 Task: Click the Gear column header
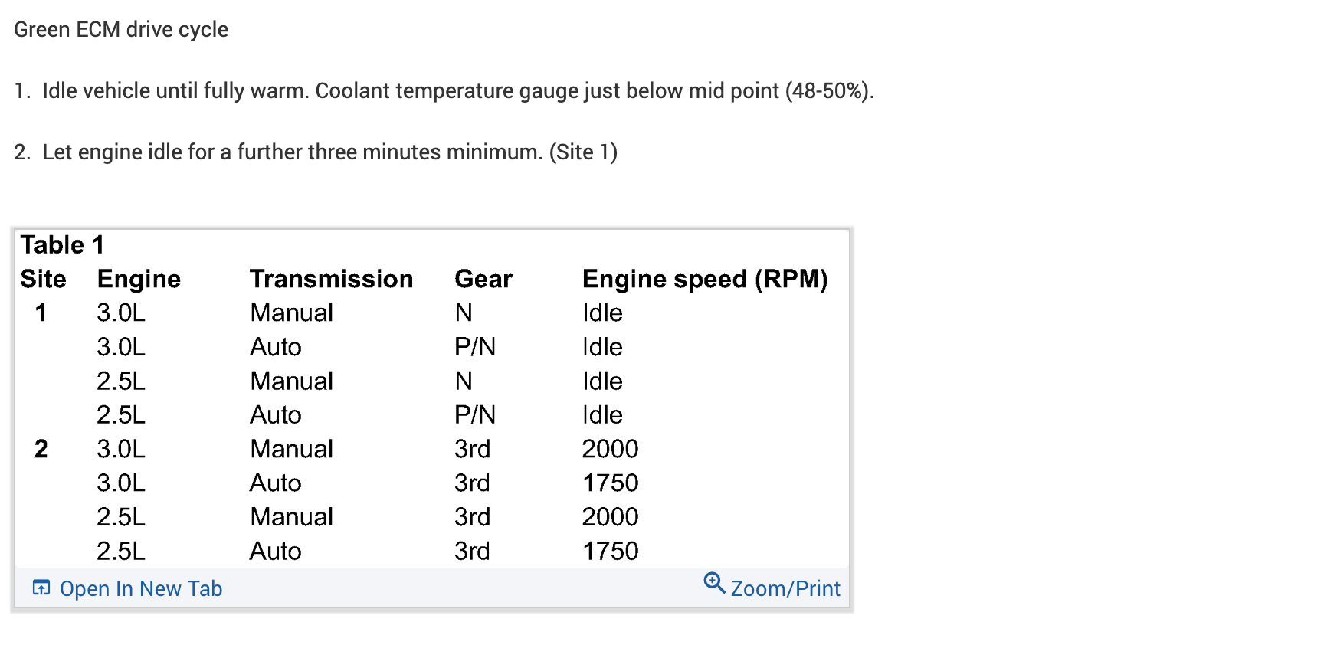coord(483,279)
